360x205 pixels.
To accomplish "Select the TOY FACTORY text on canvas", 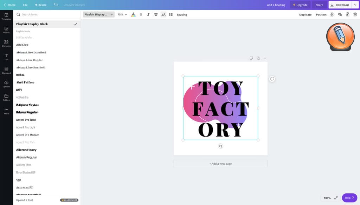I will tap(220, 108).
